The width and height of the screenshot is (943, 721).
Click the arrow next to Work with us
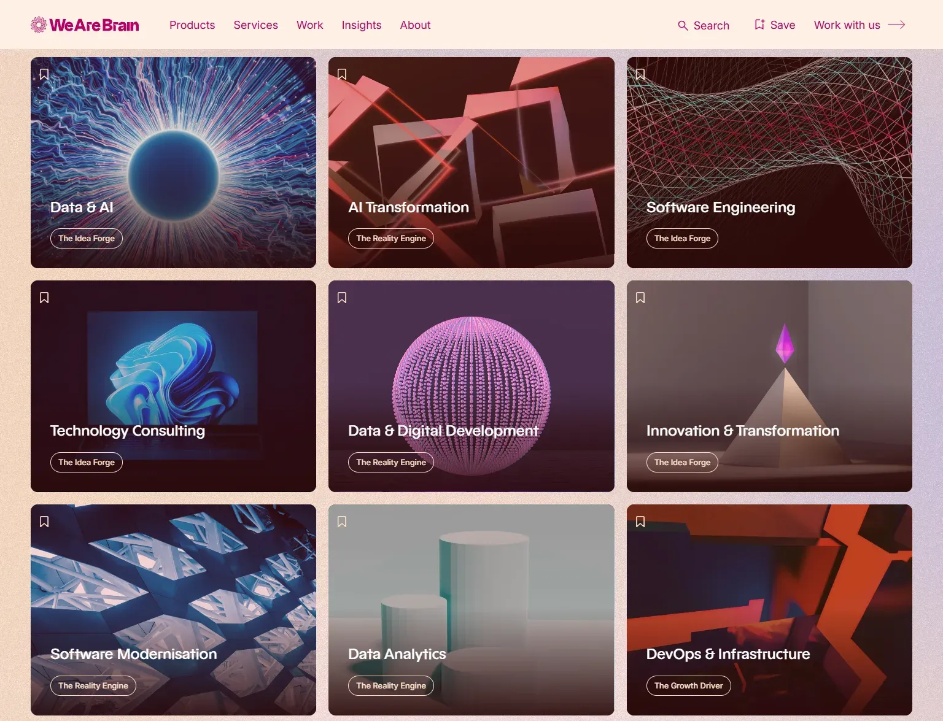pos(897,25)
